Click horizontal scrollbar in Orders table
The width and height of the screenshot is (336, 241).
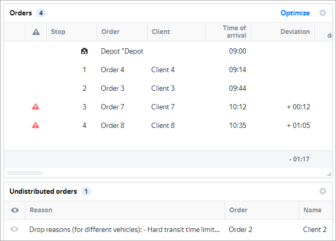click(24, 173)
